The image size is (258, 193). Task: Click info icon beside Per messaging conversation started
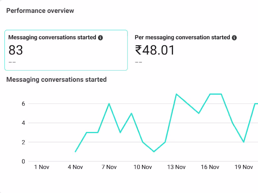(x=234, y=38)
